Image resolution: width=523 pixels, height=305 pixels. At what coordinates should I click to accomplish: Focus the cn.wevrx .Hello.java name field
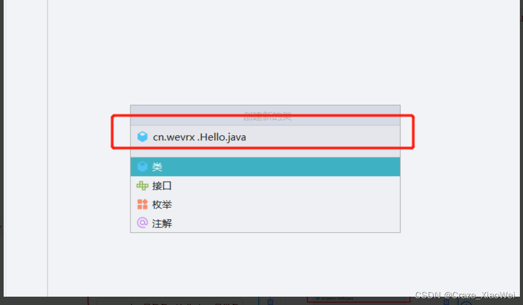pyautogui.click(x=265, y=137)
